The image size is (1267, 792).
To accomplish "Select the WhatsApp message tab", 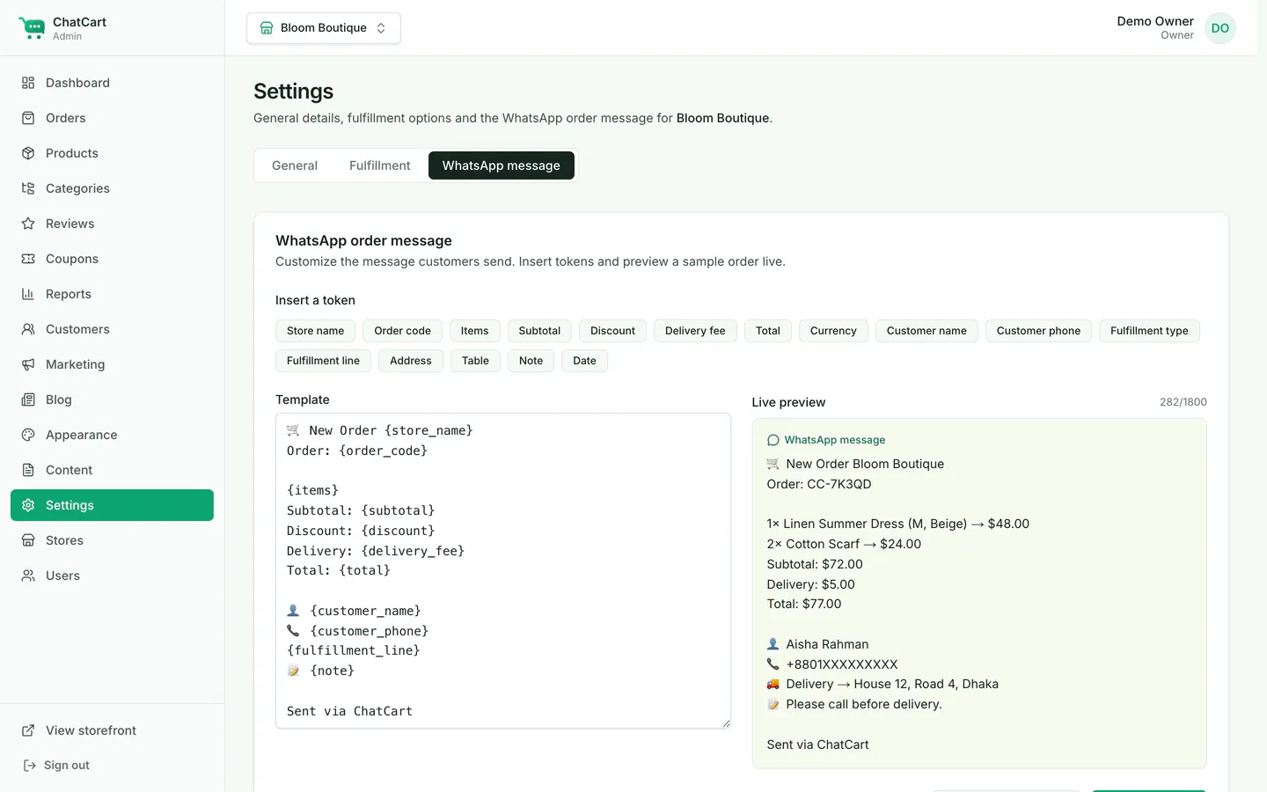I will pyautogui.click(x=502, y=165).
